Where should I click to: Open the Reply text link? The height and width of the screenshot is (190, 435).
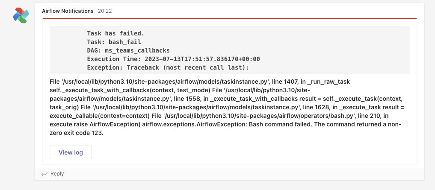pyautogui.click(x=57, y=174)
